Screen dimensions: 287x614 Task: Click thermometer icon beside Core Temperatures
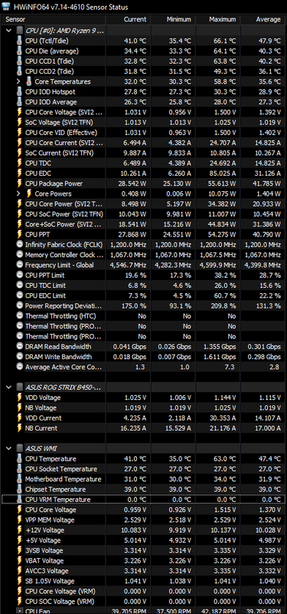(x=29, y=81)
